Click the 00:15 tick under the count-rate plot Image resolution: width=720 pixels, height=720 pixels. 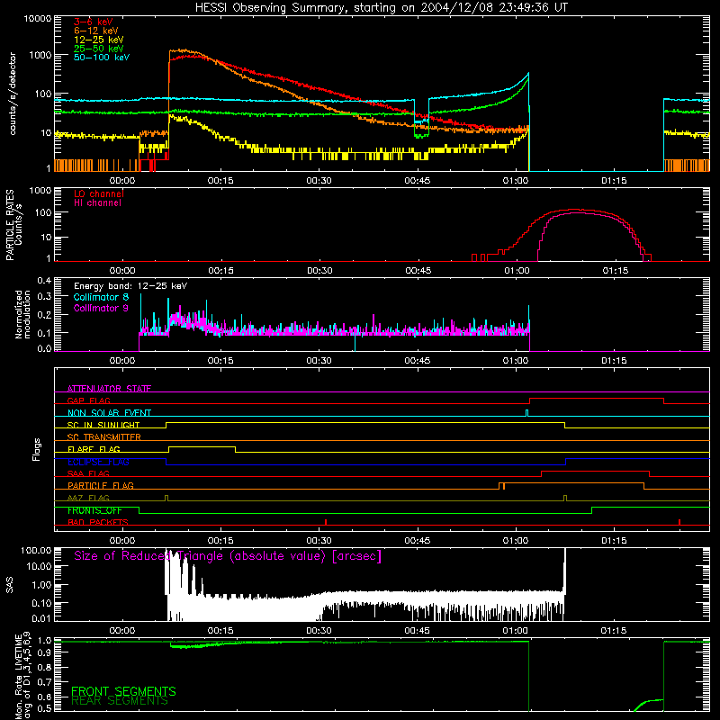(x=220, y=181)
